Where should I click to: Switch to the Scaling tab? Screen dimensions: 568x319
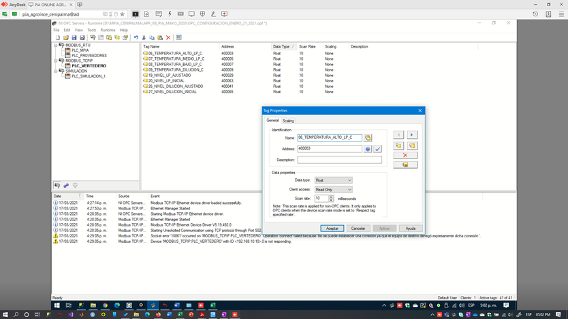click(288, 121)
